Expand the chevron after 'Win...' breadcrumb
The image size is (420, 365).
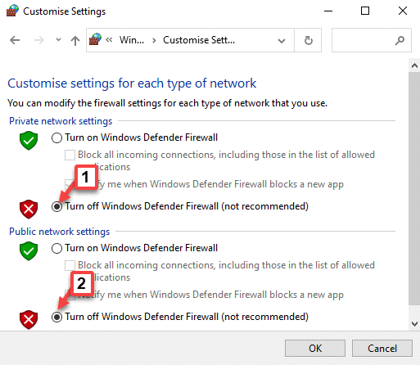coord(154,41)
